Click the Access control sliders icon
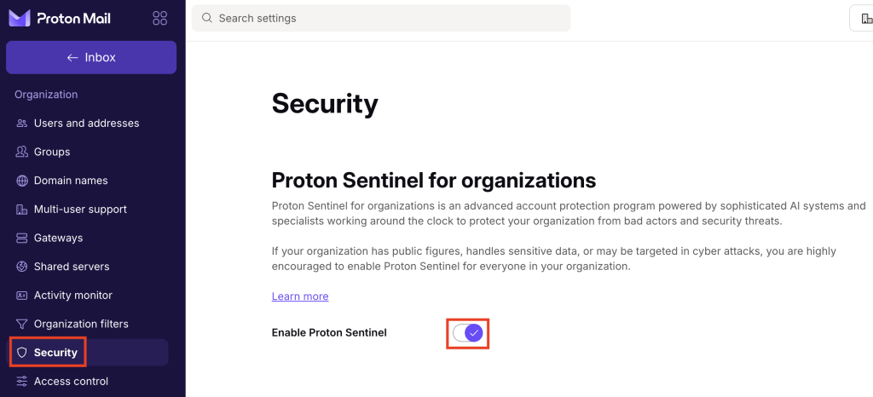The width and height of the screenshot is (873, 397). click(22, 382)
